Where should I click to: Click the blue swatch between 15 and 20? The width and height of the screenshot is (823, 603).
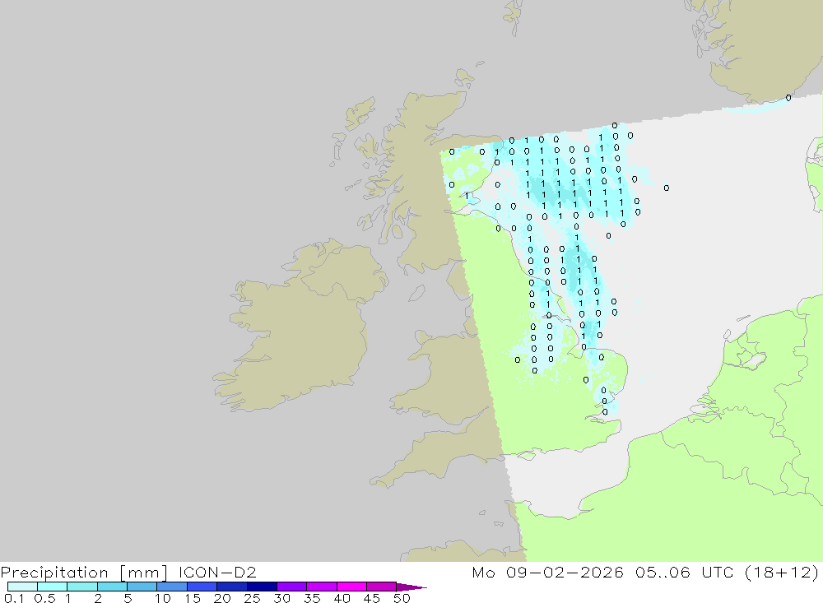(202, 587)
